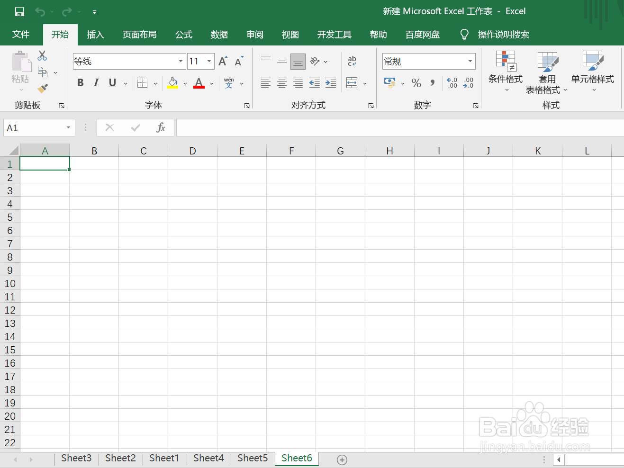Toggle Wrap Text button
Image resolution: width=624 pixels, height=468 pixels.
point(352,61)
